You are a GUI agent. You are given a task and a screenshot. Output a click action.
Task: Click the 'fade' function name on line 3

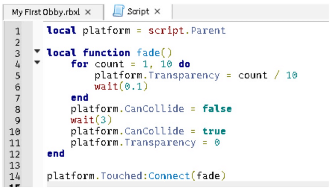148,53
